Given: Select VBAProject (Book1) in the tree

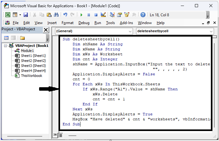Looking at the screenshot, I should (32, 46).
